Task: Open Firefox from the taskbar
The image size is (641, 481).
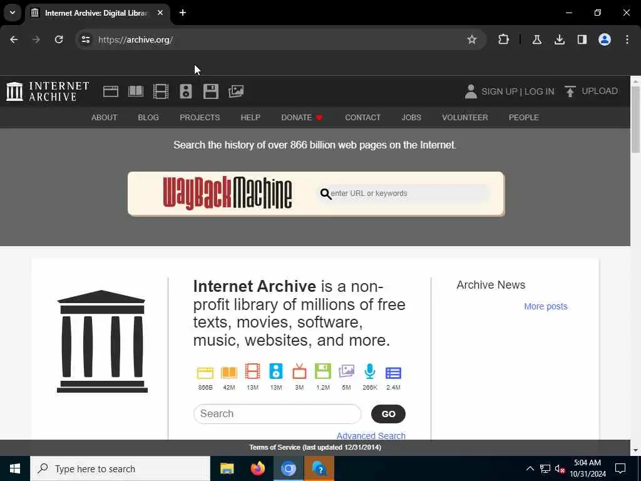Action: coord(257,468)
